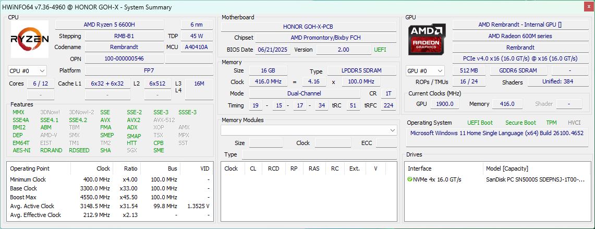Click the Unified: 384 shaders field
The height and width of the screenshot is (229, 595).
(557, 82)
